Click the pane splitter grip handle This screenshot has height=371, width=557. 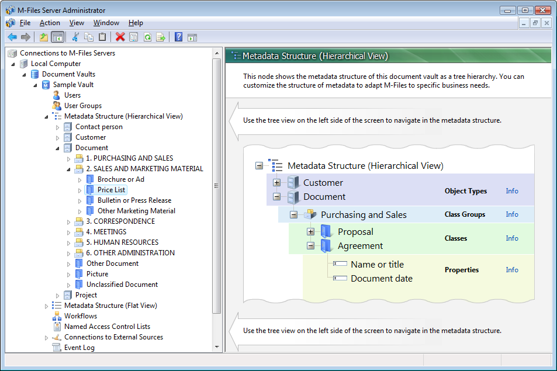click(216, 186)
